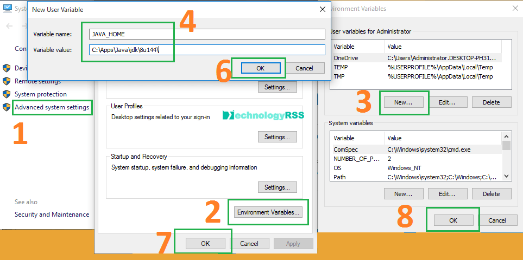This screenshot has height=260, width=523.
Task: Confirm New User Variable with OK
Action: coord(260,68)
